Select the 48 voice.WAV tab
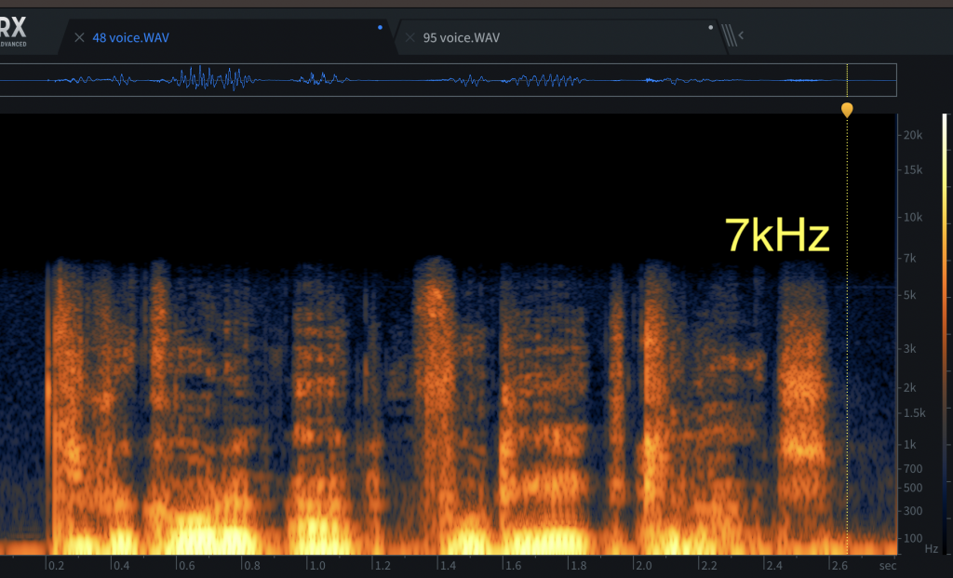Image resolution: width=953 pixels, height=578 pixels. (130, 38)
